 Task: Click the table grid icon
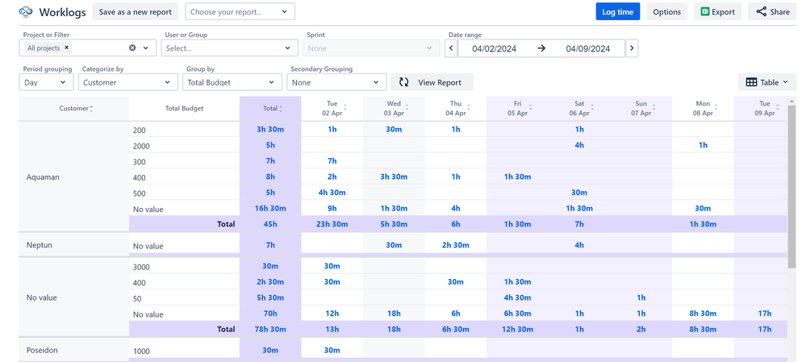click(x=751, y=82)
